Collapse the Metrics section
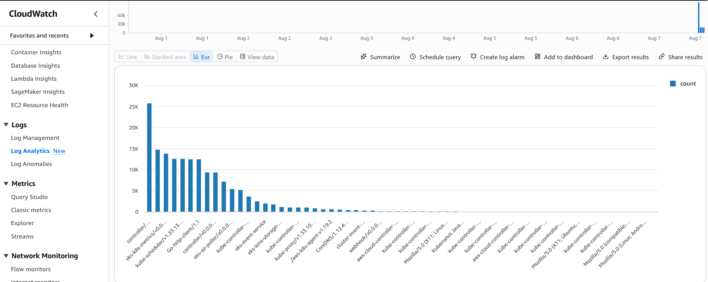This screenshot has height=282, width=708. click(6, 183)
